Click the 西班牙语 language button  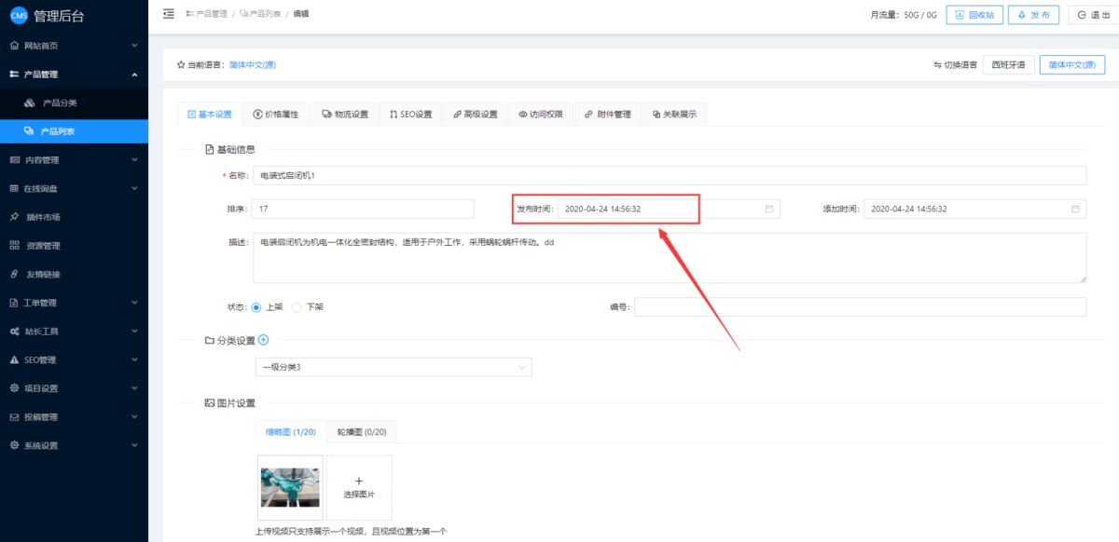tap(1008, 65)
